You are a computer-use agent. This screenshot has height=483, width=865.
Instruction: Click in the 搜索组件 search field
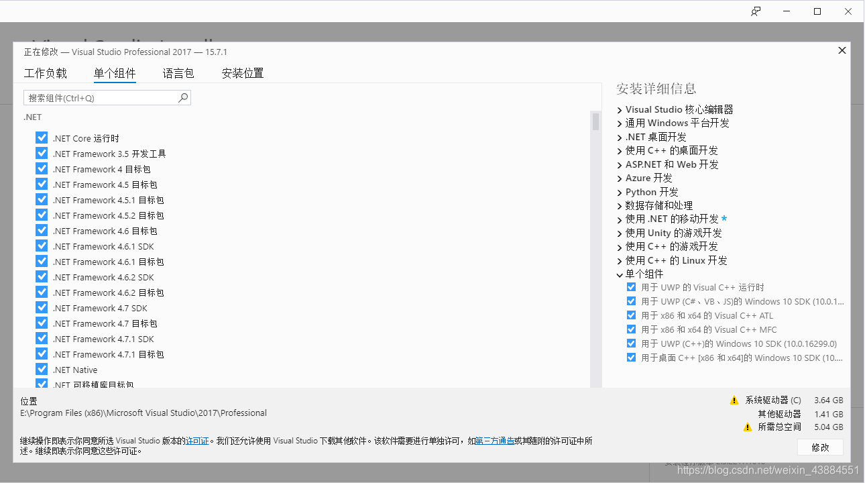pos(107,98)
